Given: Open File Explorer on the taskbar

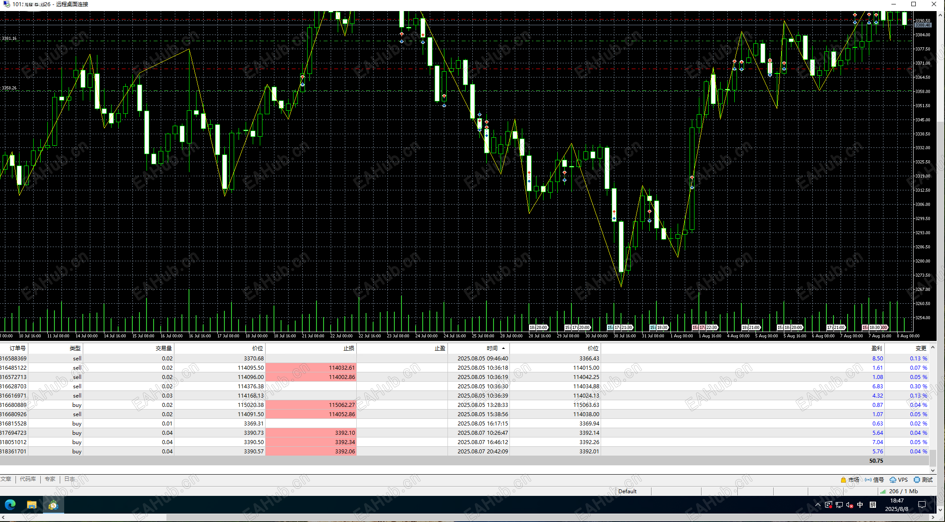Looking at the screenshot, I should 32,505.
